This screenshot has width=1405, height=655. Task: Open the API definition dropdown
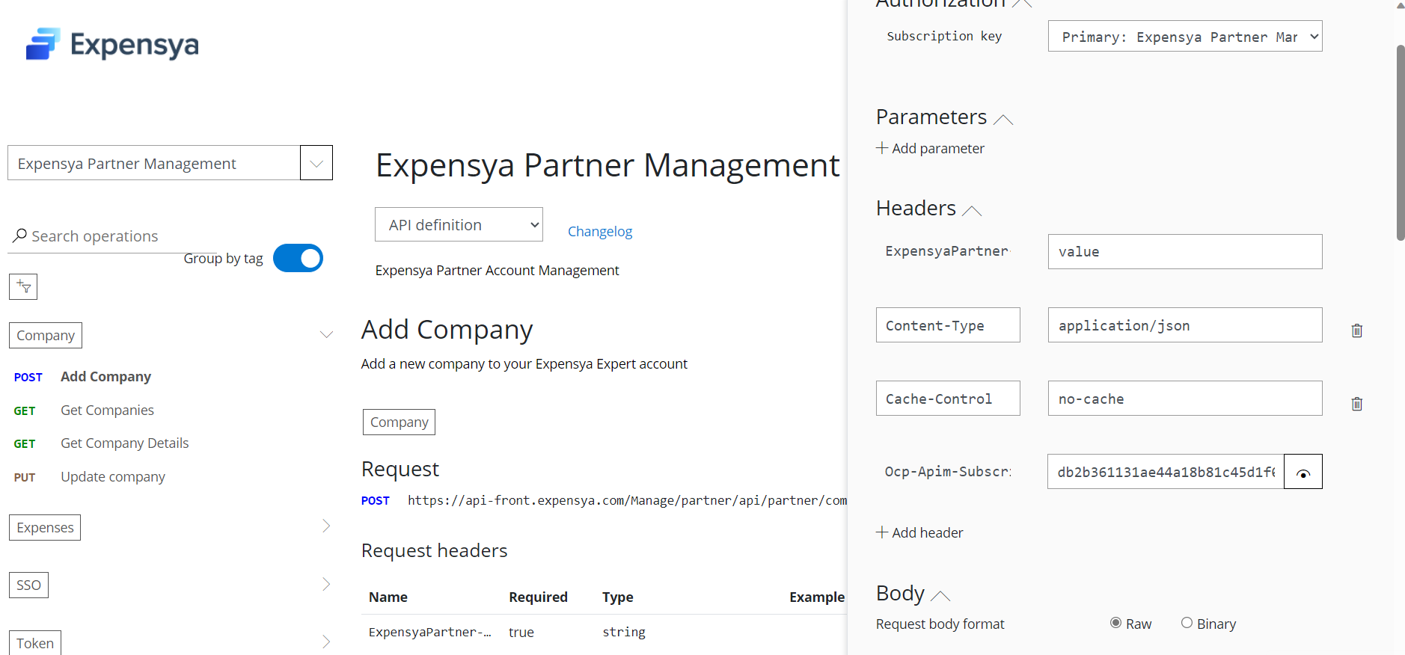point(459,224)
